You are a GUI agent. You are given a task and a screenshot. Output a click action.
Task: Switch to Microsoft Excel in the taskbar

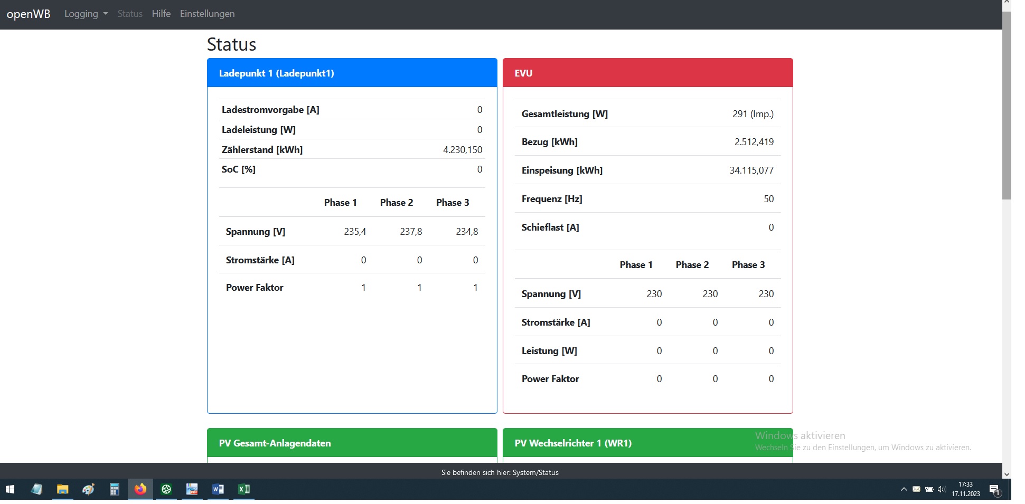coord(243,489)
